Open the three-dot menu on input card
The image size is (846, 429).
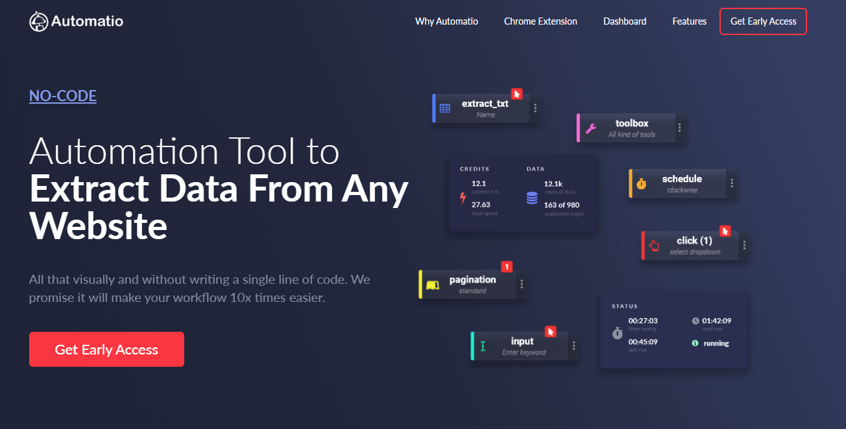574,346
